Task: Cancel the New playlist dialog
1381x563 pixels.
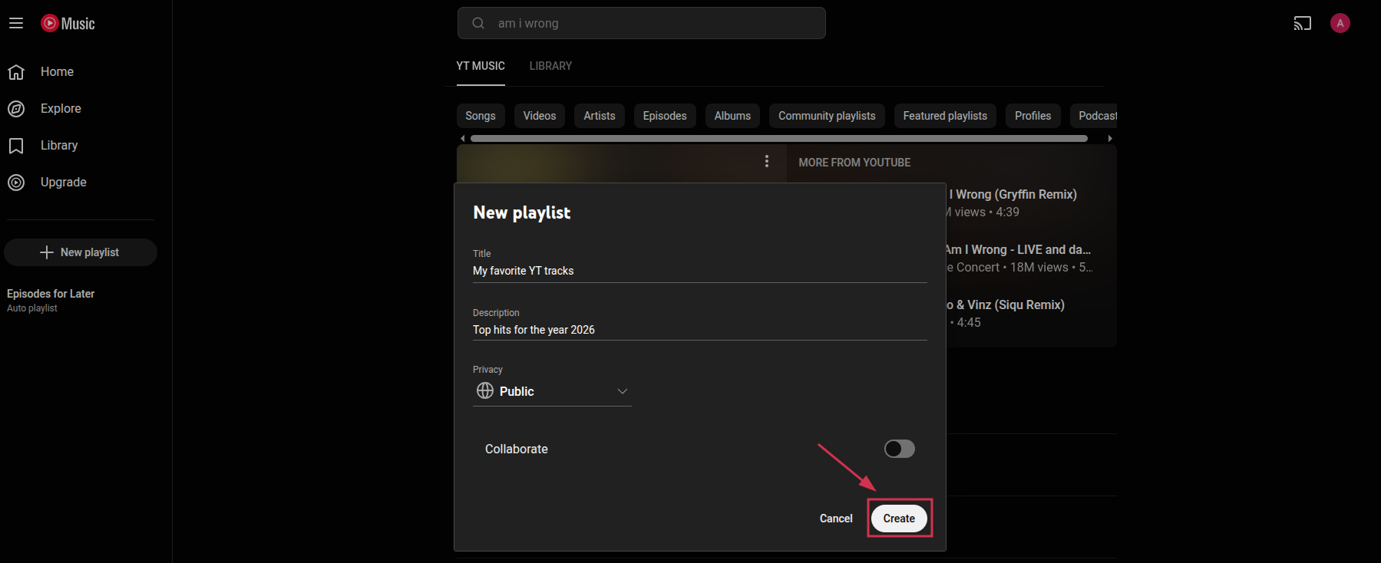Action: (836, 519)
